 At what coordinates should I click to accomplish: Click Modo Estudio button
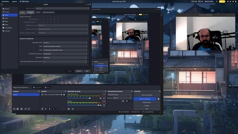coord(147,103)
